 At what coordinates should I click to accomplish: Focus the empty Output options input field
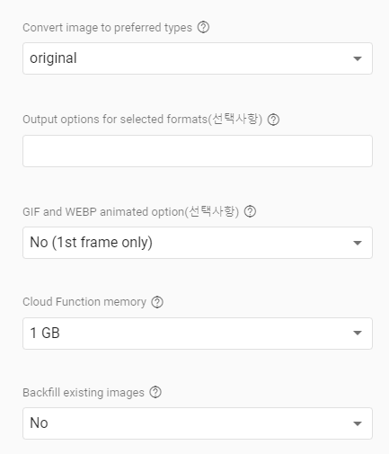pos(198,151)
